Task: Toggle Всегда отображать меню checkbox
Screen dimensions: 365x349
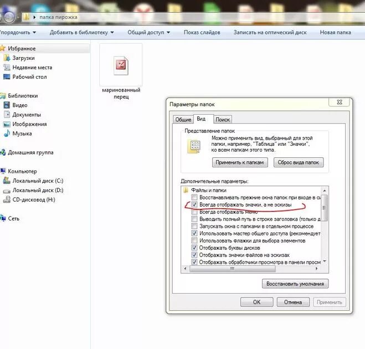Action: point(194,212)
